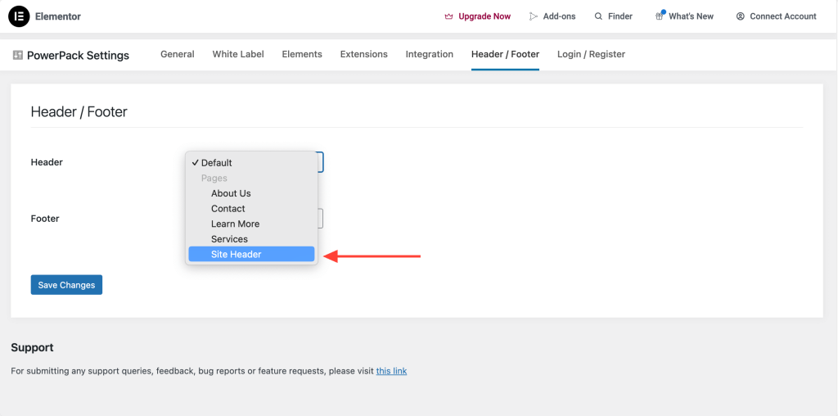Open the Connect Account text link
This screenshot has height=416, width=838.
pyautogui.click(x=783, y=16)
